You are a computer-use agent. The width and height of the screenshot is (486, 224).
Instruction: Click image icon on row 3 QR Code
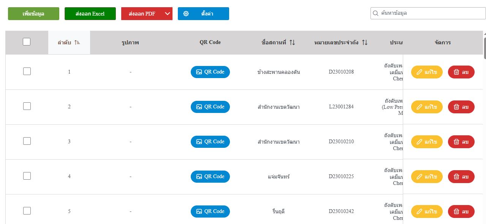coord(199,142)
